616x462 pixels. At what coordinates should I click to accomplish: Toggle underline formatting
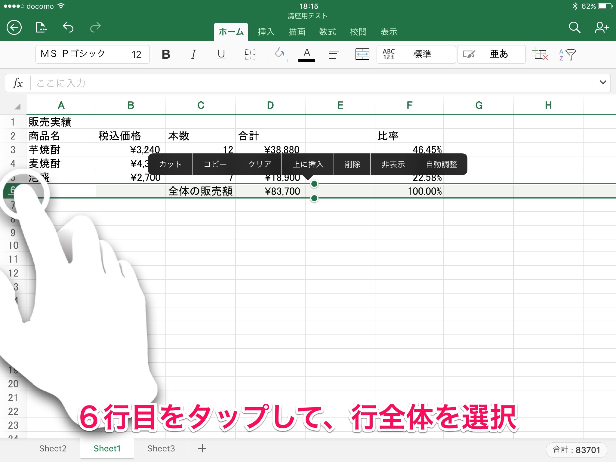click(x=221, y=54)
